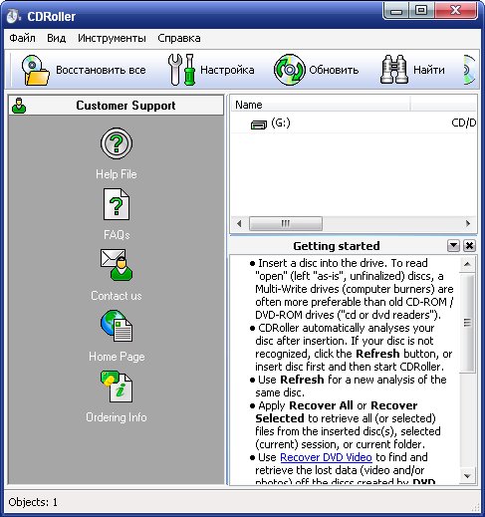
Task: Click the Восстановить все label
Action: click(101, 70)
